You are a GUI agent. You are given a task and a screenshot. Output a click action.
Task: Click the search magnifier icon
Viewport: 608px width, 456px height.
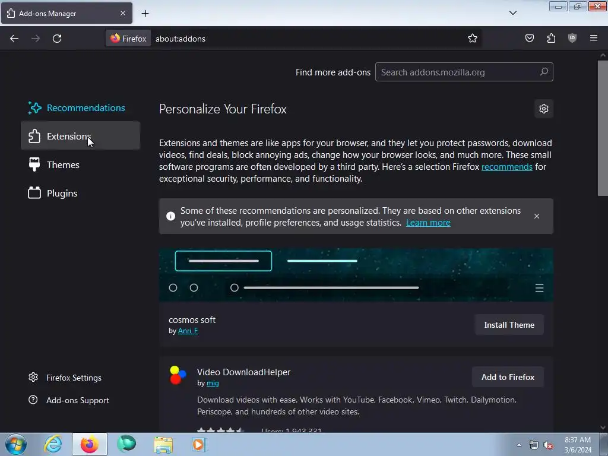point(544,72)
